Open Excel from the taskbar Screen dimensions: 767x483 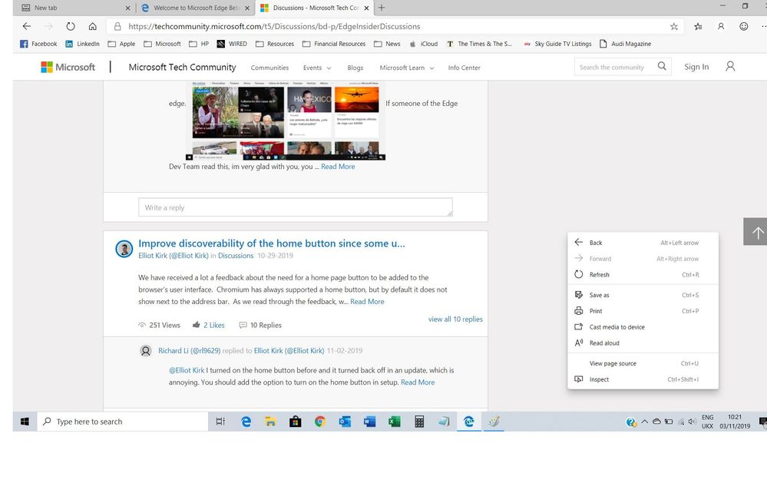click(x=395, y=422)
